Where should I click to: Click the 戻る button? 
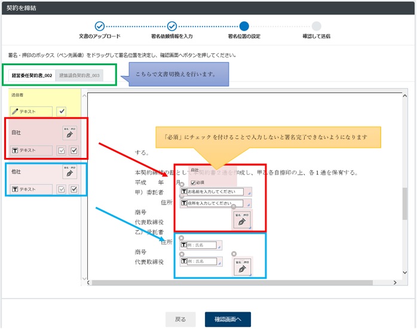(180, 319)
